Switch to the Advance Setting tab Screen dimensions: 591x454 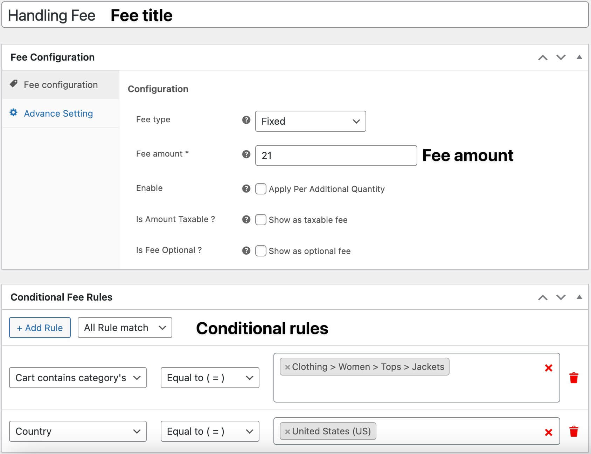58,113
